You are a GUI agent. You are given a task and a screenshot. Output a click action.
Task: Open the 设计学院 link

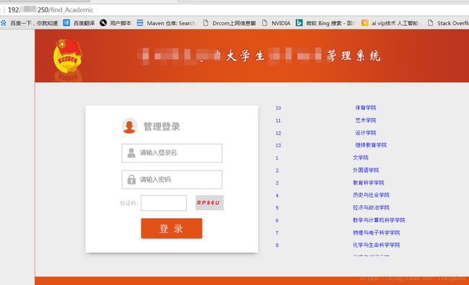(x=366, y=133)
